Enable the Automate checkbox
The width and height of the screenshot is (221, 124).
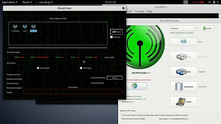[x=112, y=37]
